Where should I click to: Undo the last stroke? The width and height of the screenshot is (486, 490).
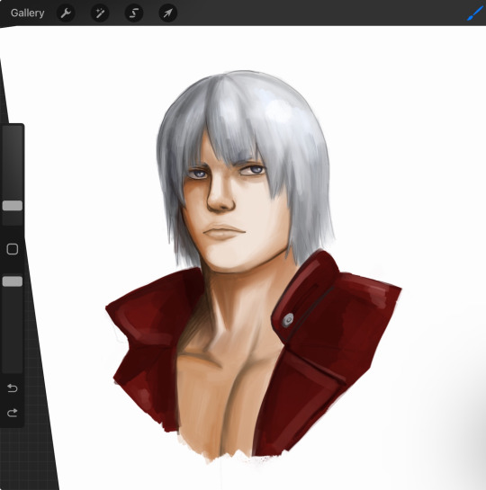[x=13, y=388]
